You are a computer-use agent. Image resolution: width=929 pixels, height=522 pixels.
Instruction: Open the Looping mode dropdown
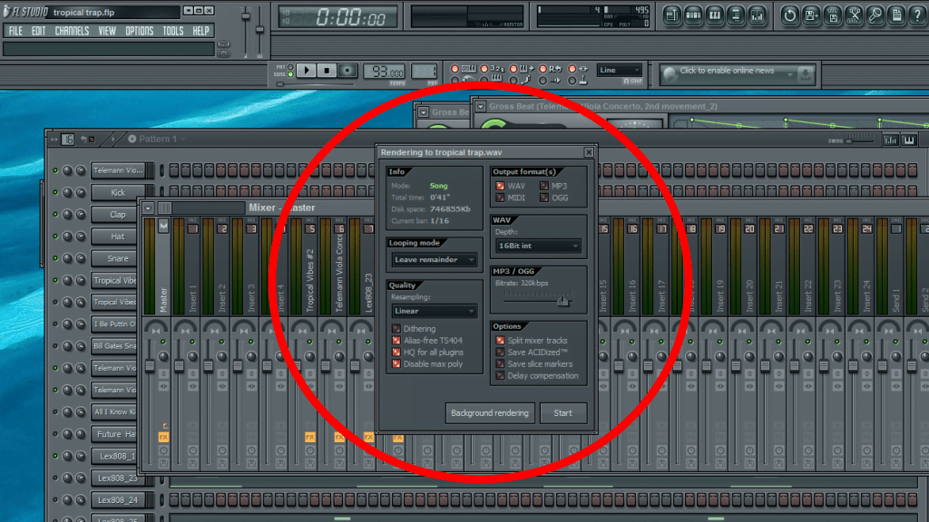[433, 261]
